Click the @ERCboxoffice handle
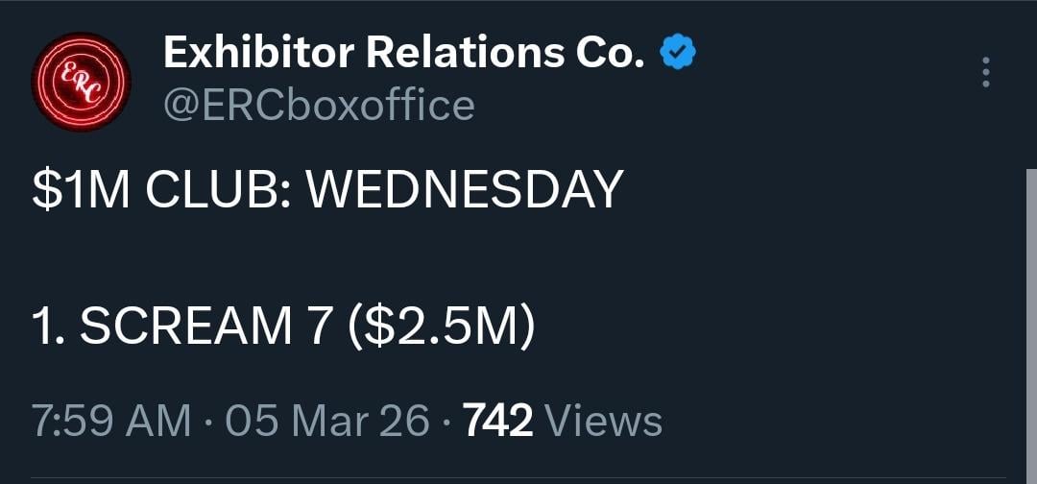This screenshot has width=1037, height=484. click(x=319, y=106)
